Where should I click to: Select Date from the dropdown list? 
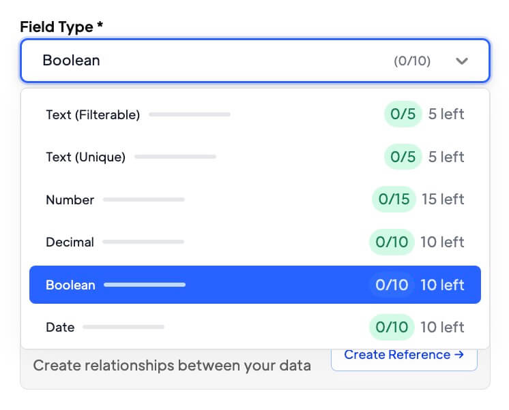pyautogui.click(x=254, y=327)
